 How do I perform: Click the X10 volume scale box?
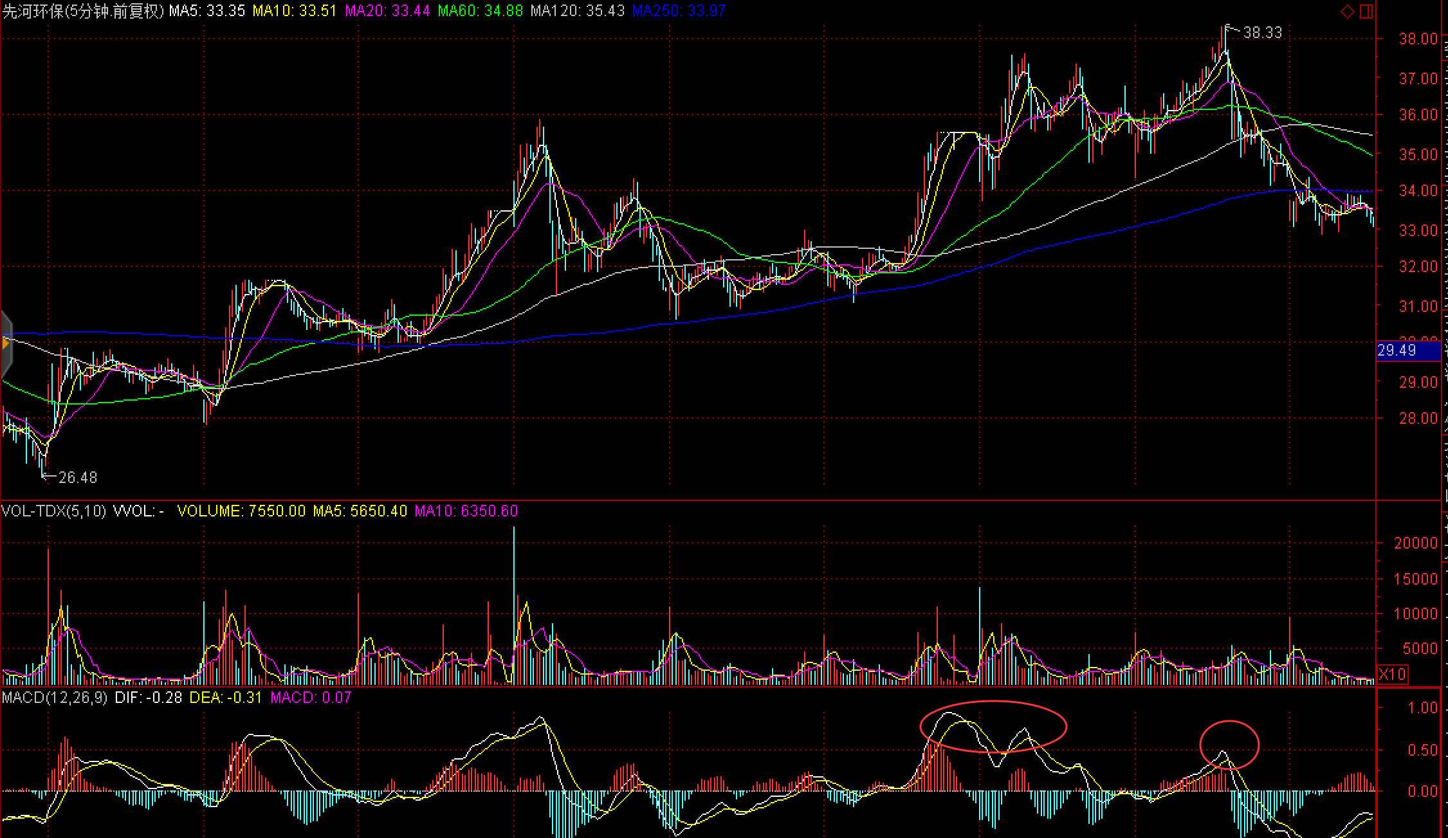tap(1392, 674)
